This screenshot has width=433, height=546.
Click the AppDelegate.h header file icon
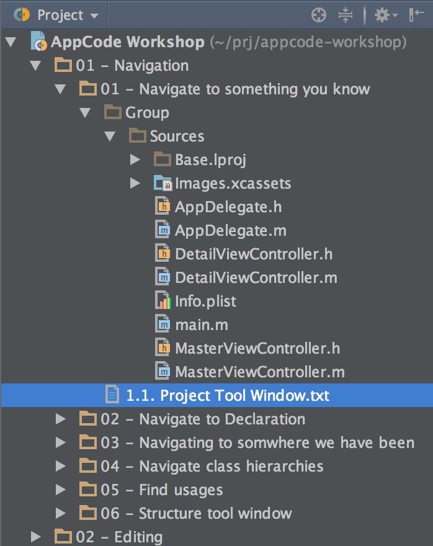[x=163, y=206]
